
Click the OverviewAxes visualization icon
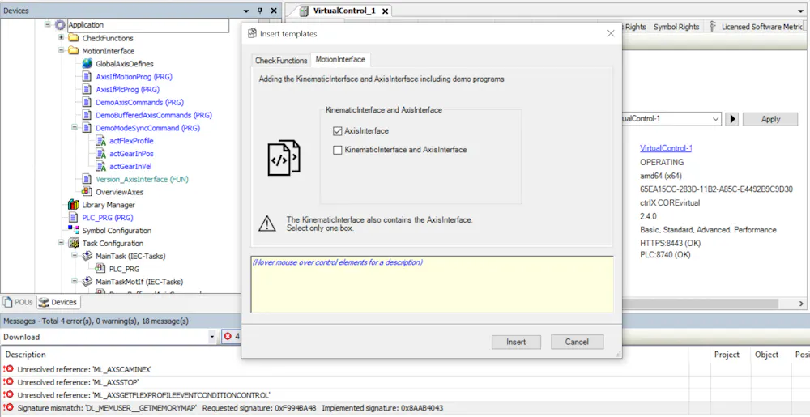tap(87, 192)
